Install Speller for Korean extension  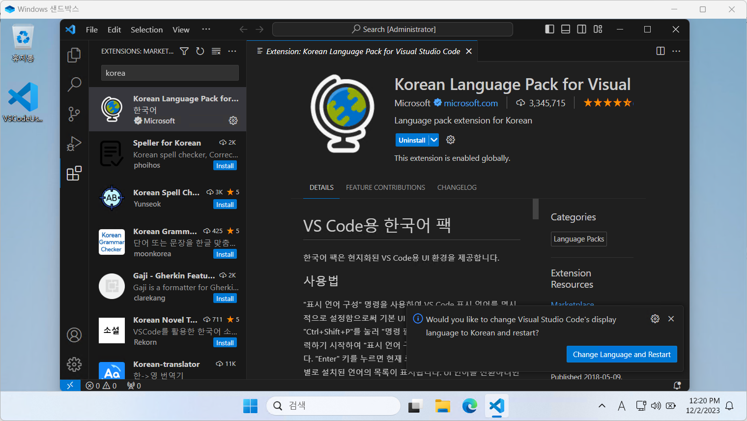click(x=225, y=166)
